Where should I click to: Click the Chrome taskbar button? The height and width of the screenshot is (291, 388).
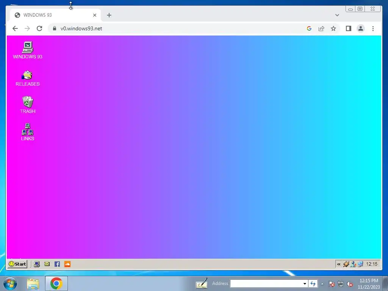[56, 283]
